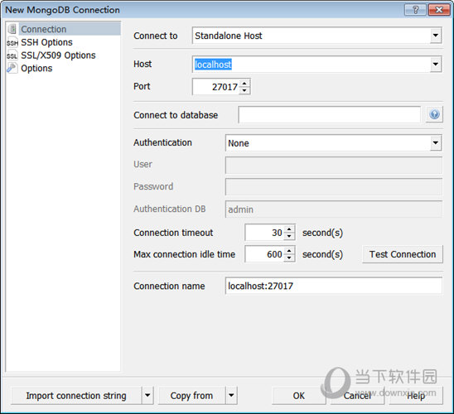Image resolution: width=454 pixels, height=414 pixels.
Task: Click the SSL/X509 Options page icon
Action: [x=12, y=55]
